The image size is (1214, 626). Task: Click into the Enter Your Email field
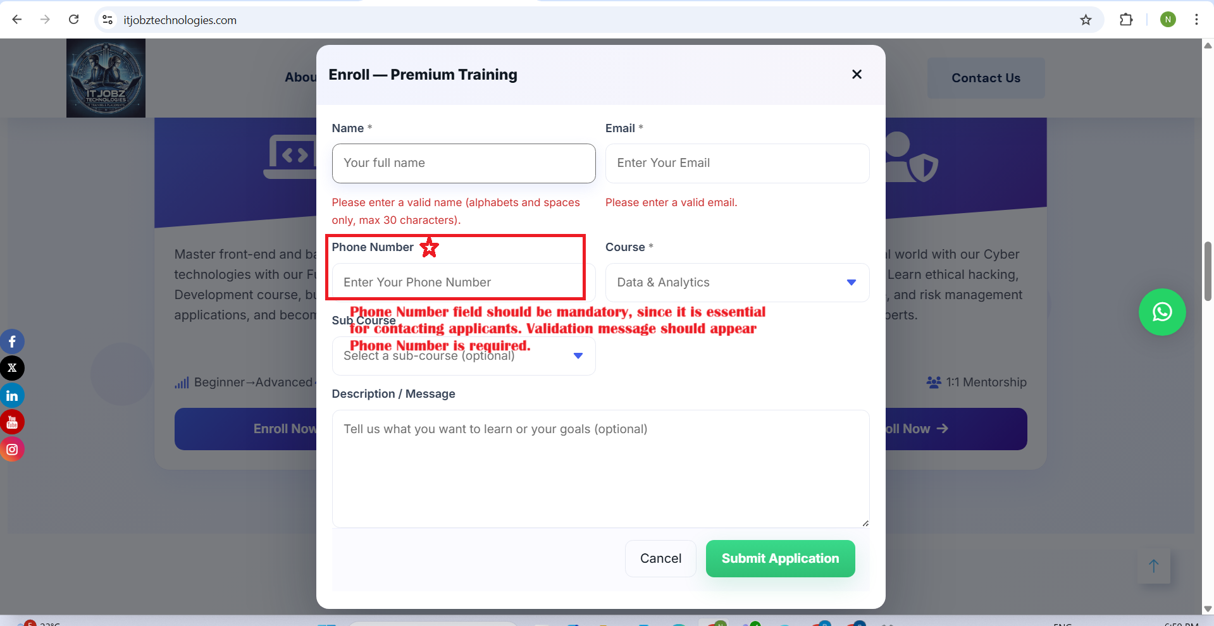(x=737, y=163)
